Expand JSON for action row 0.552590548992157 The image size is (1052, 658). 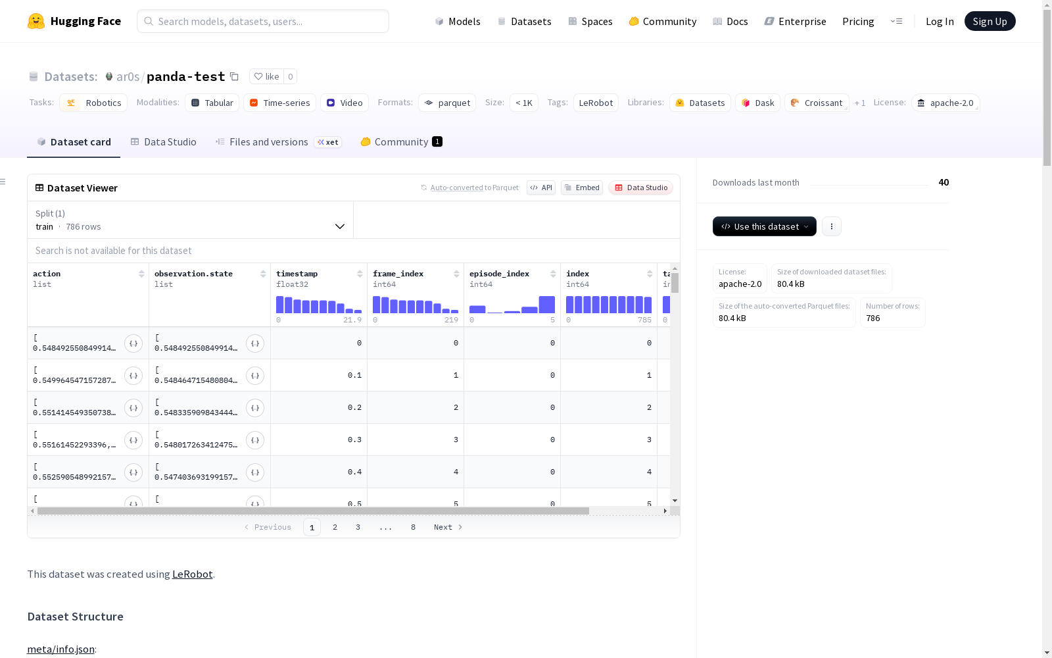pos(133,472)
